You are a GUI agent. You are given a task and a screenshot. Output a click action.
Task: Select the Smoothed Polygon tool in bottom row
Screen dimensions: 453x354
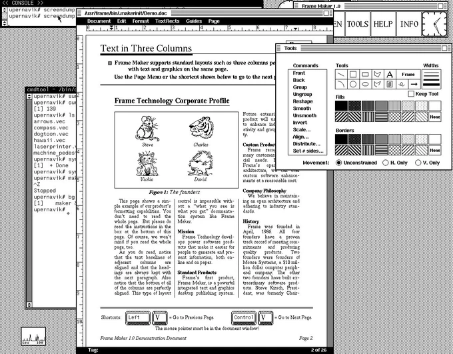377,84
